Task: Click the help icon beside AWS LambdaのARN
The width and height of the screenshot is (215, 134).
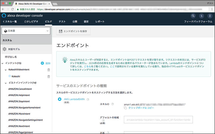Action: coord(88,99)
